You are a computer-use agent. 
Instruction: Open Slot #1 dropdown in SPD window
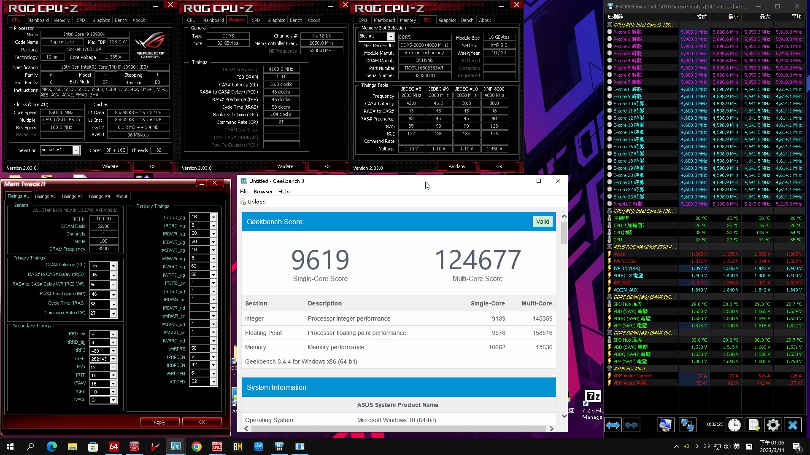pyautogui.click(x=391, y=37)
